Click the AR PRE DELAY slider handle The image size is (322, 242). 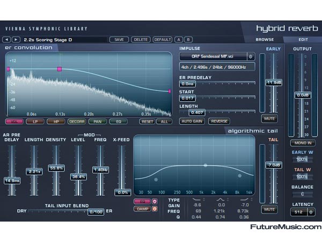[x=12, y=181]
